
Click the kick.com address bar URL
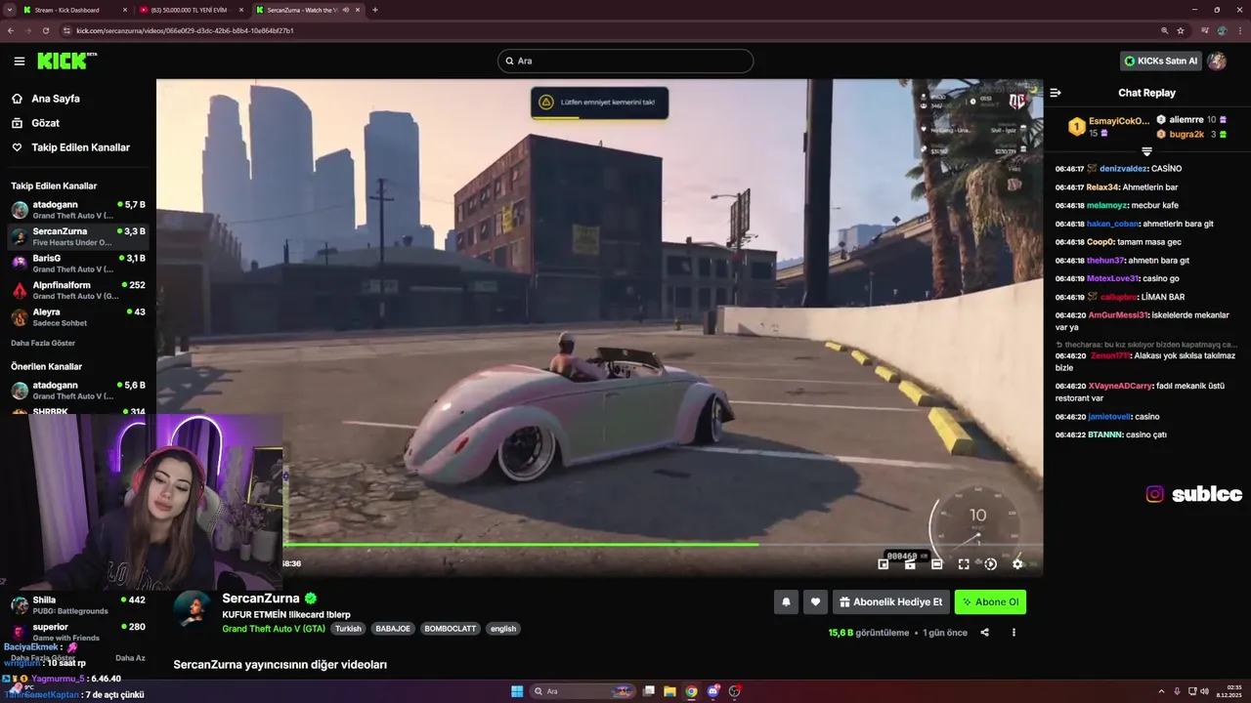(185, 30)
